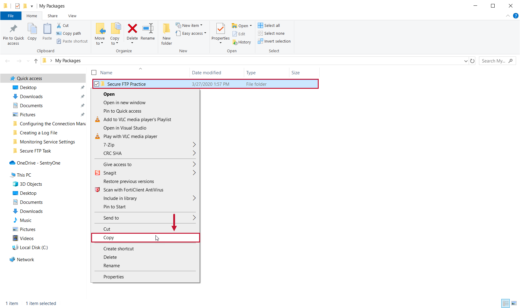Click the Rename ribbon icon

tap(148, 32)
